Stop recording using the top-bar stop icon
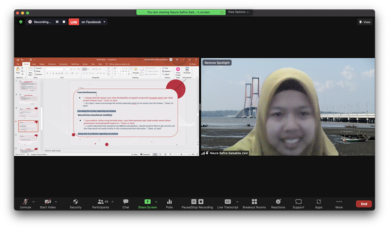389x229 pixels. [63, 22]
